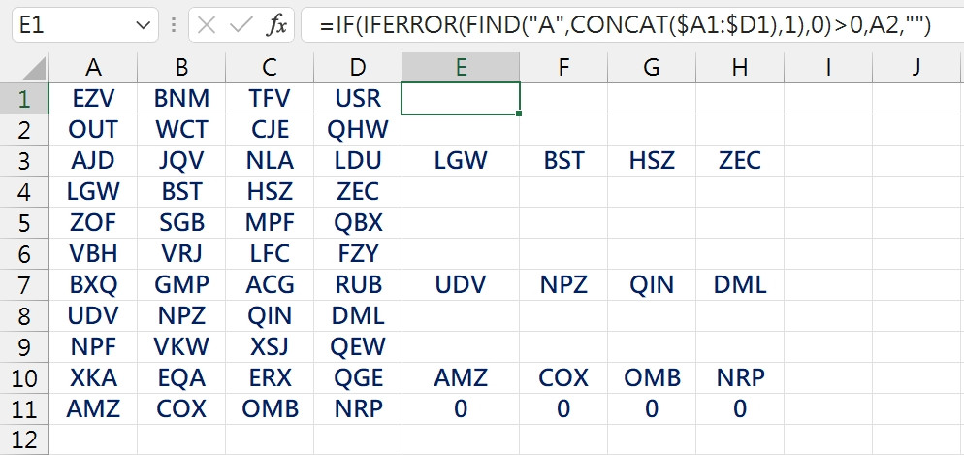Click cell F11 showing 0
The image size is (964, 455).
pyautogui.click(x=563, y=408)
